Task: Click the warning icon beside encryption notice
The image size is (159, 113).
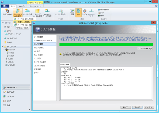Action: tap(60, 54)
